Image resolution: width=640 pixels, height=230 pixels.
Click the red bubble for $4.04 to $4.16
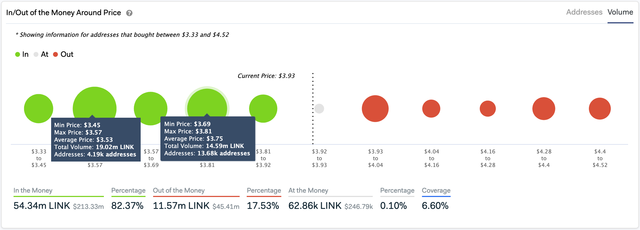click(431, 109)
